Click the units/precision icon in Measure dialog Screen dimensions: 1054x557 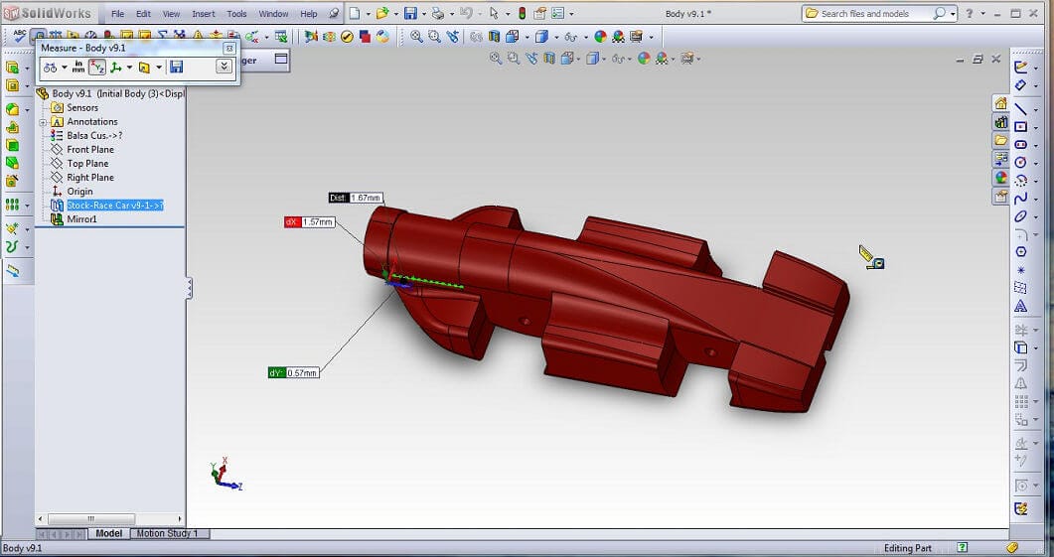point(77,67)
